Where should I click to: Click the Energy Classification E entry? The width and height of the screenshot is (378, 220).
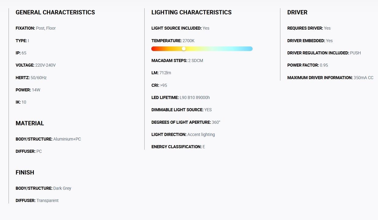tap(178, 147)
